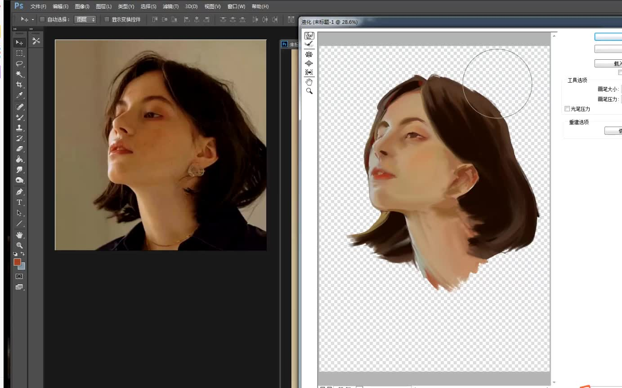622x388 pixels.
Task: Select the Magic Wand tool
Action: [19, 74]
